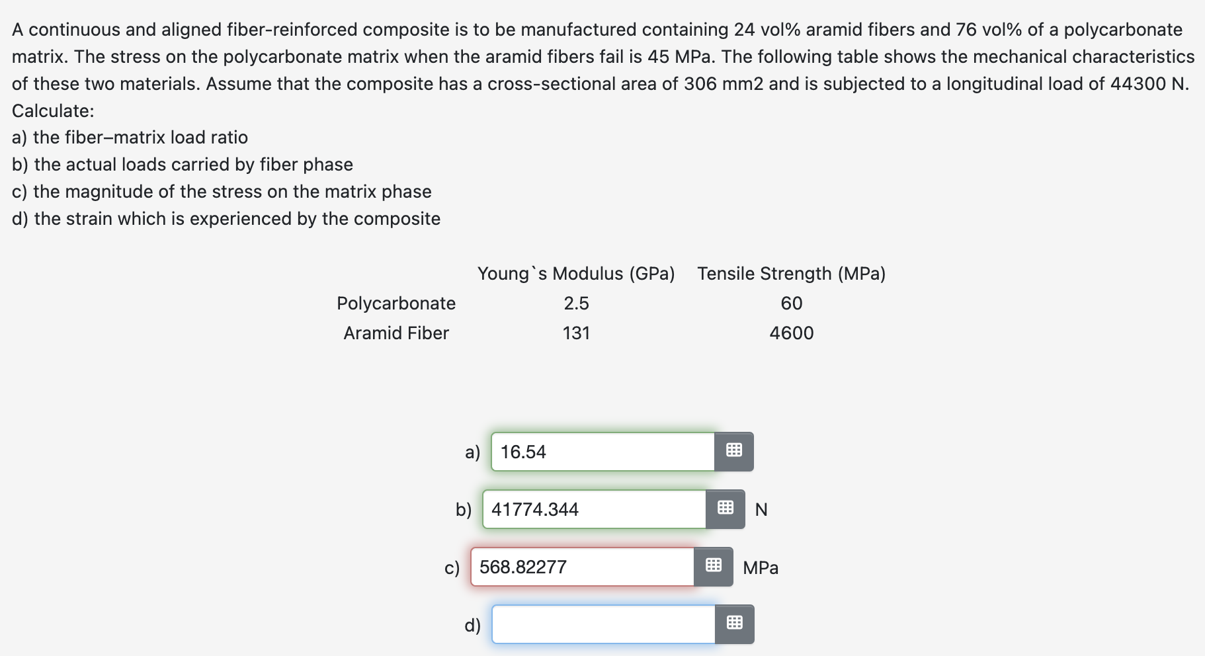Viewport: 1205px width, 656px height.
Task: Open the keypad icon beside answer a)
Action: [734, 452]
